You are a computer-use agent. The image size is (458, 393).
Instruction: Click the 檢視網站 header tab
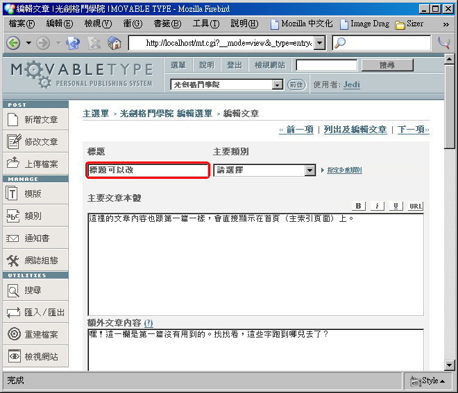click(x=270, y=65)
